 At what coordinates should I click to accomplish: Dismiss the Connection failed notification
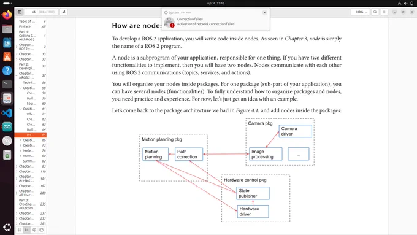pyautogui.click(x=265, y=12)
